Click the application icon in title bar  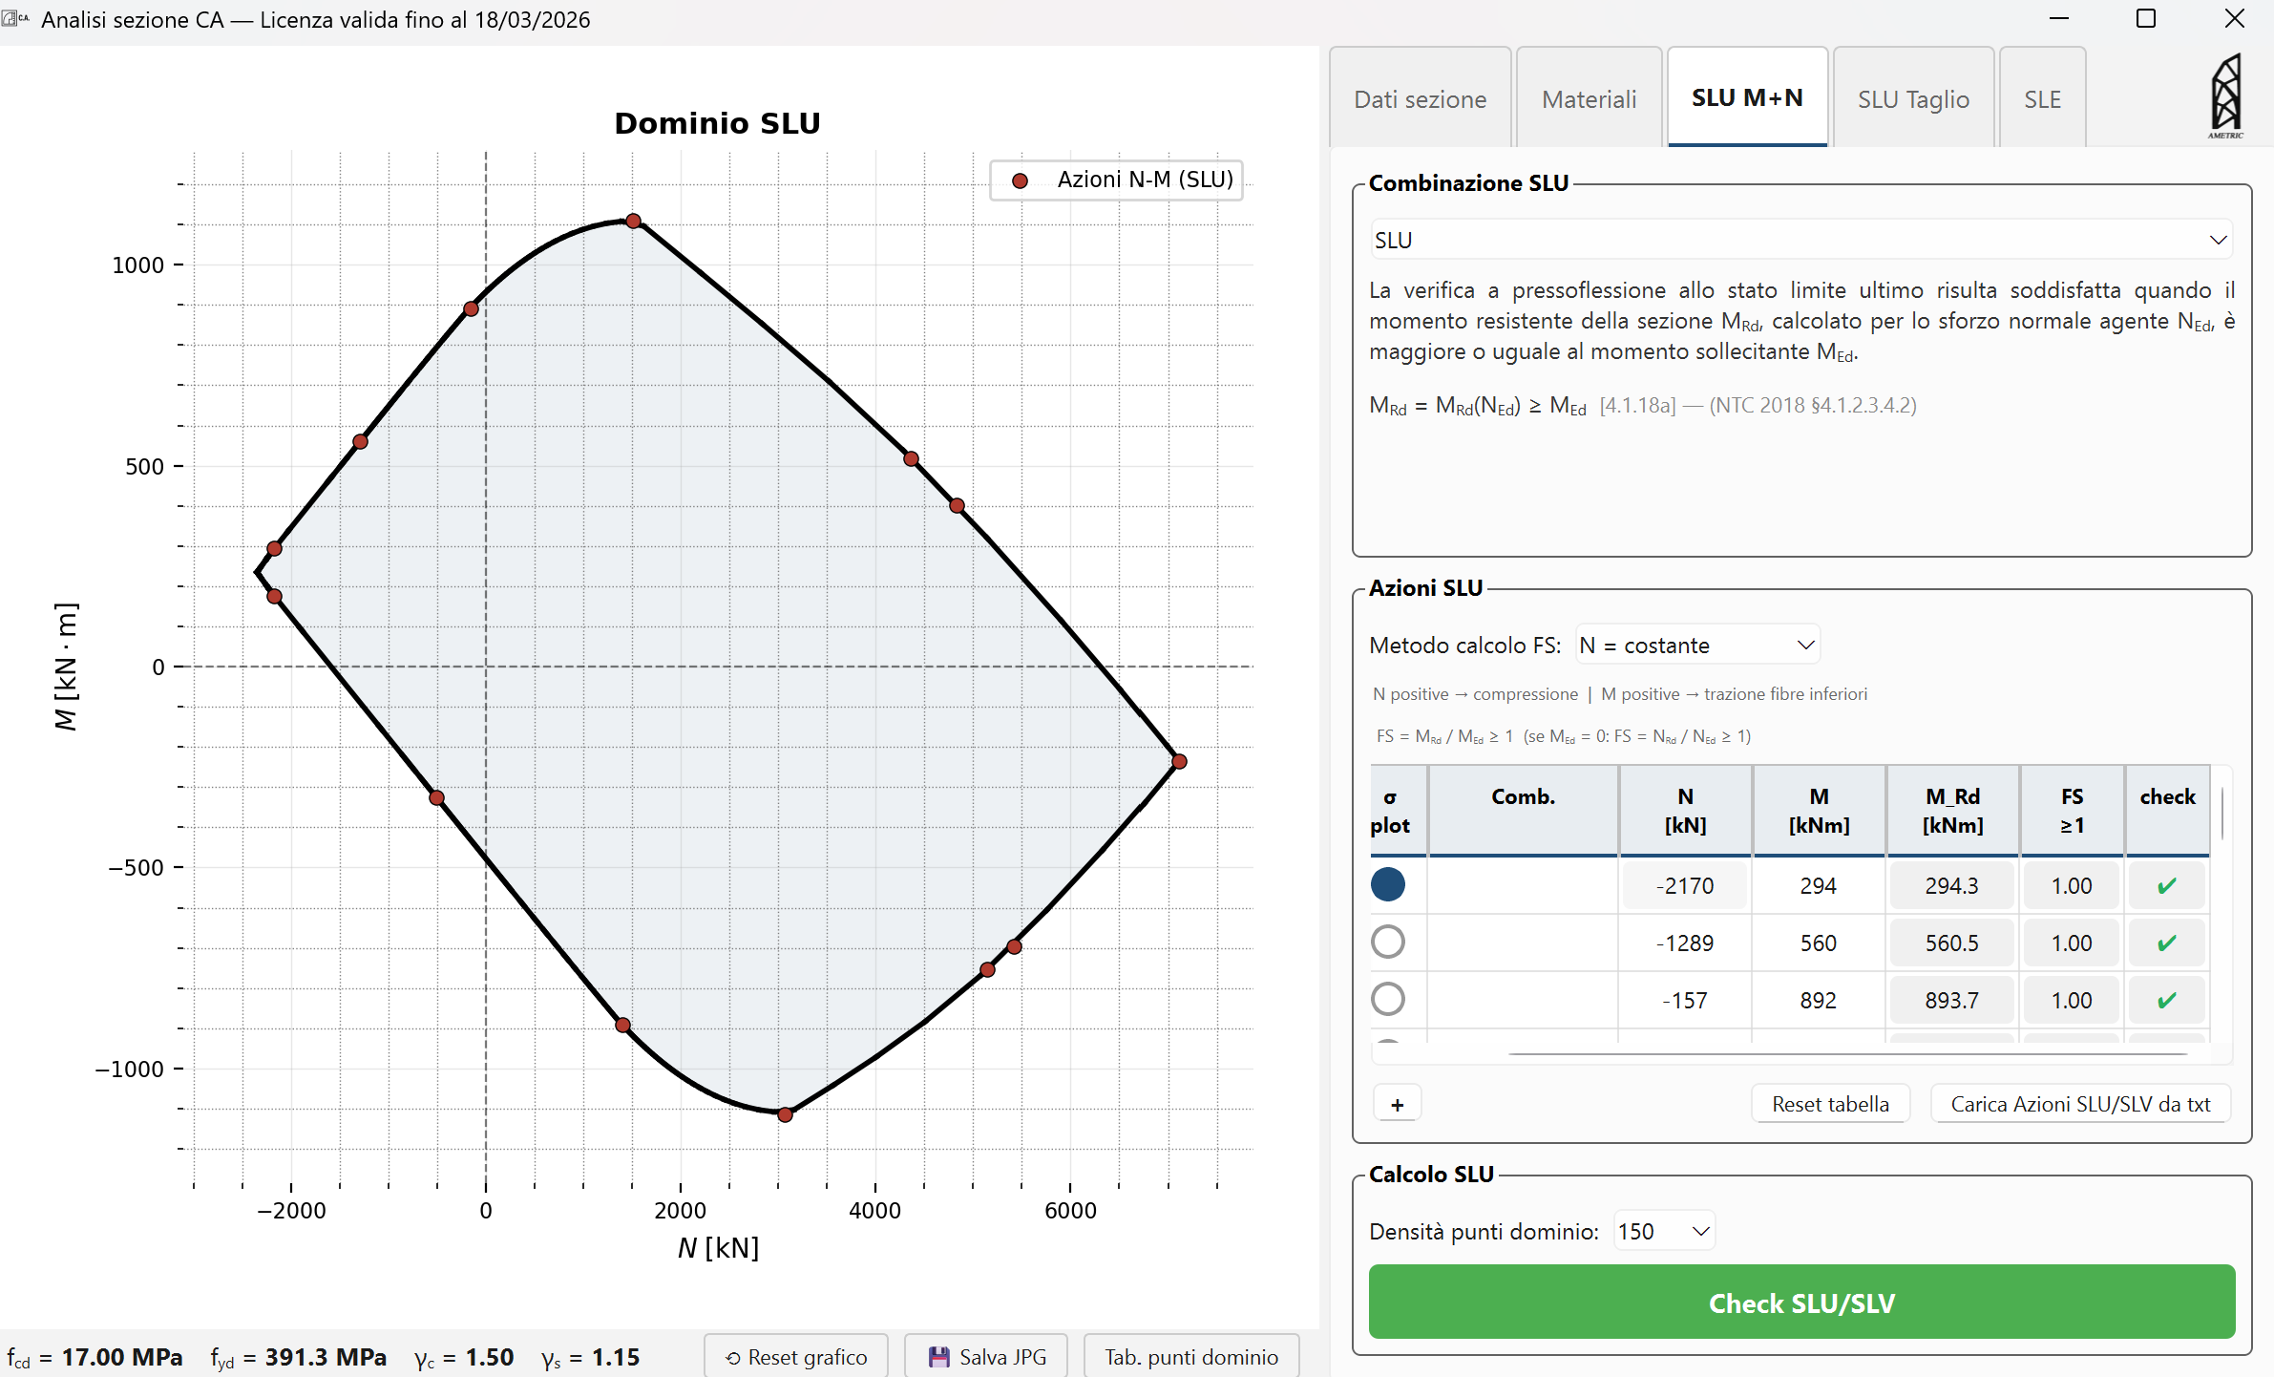(14, 19)
